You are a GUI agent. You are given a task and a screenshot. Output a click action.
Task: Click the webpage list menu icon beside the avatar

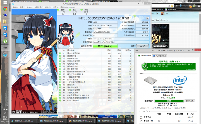167,13
